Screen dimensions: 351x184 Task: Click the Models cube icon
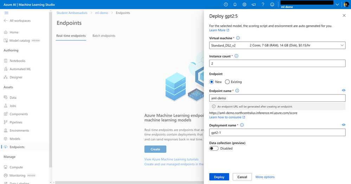pyautogui.click(x=6, y=139)
